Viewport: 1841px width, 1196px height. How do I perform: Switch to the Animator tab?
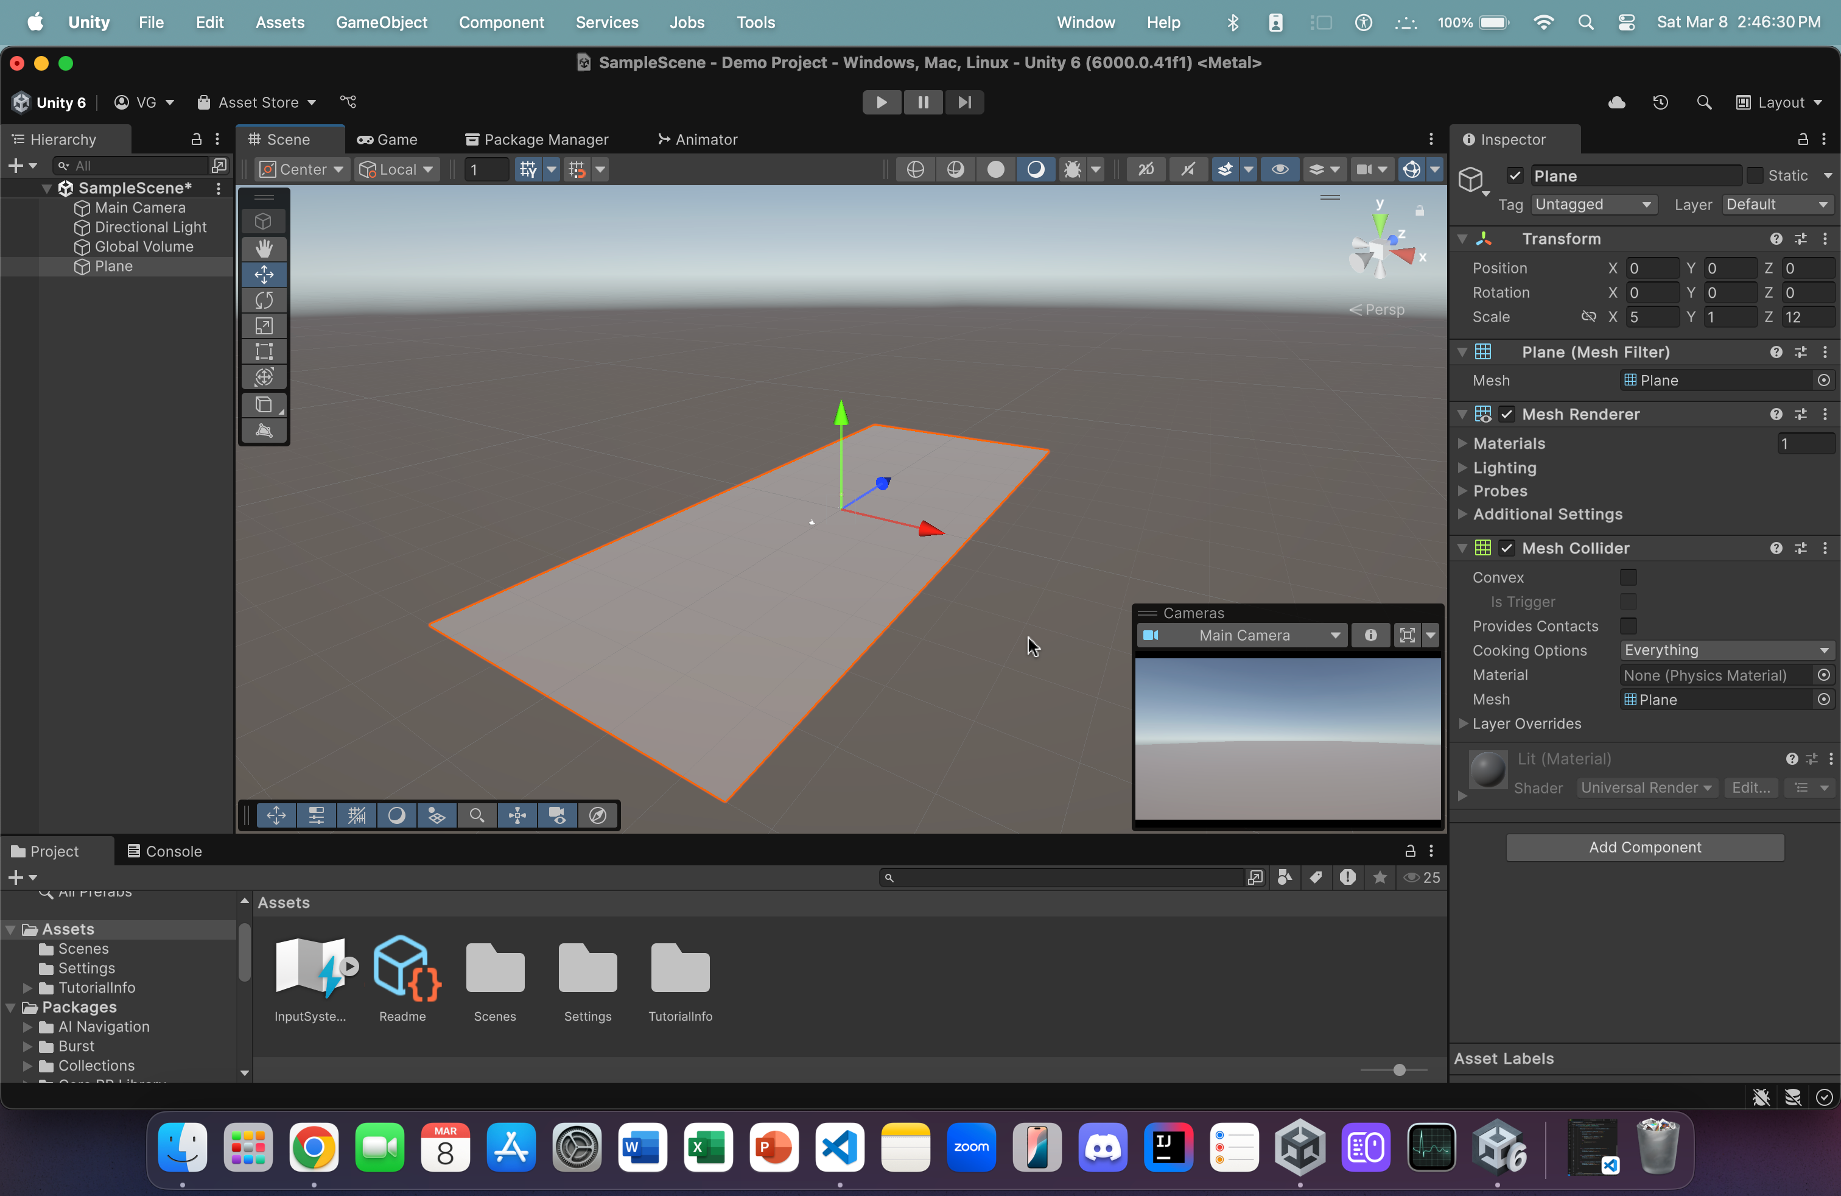[697, 139]
